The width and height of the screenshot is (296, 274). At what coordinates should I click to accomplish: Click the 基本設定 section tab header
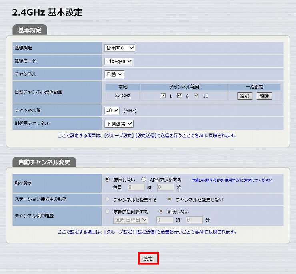pos(30,30)
